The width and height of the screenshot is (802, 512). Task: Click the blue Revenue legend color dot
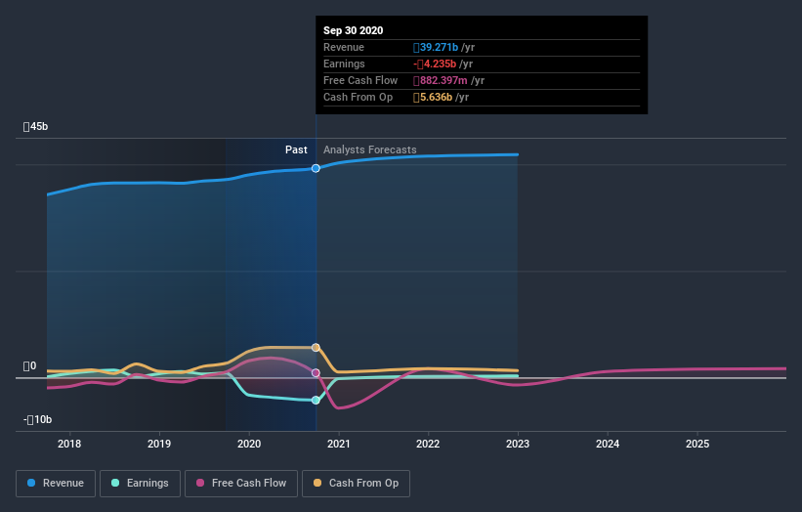(x=31, y=483)
